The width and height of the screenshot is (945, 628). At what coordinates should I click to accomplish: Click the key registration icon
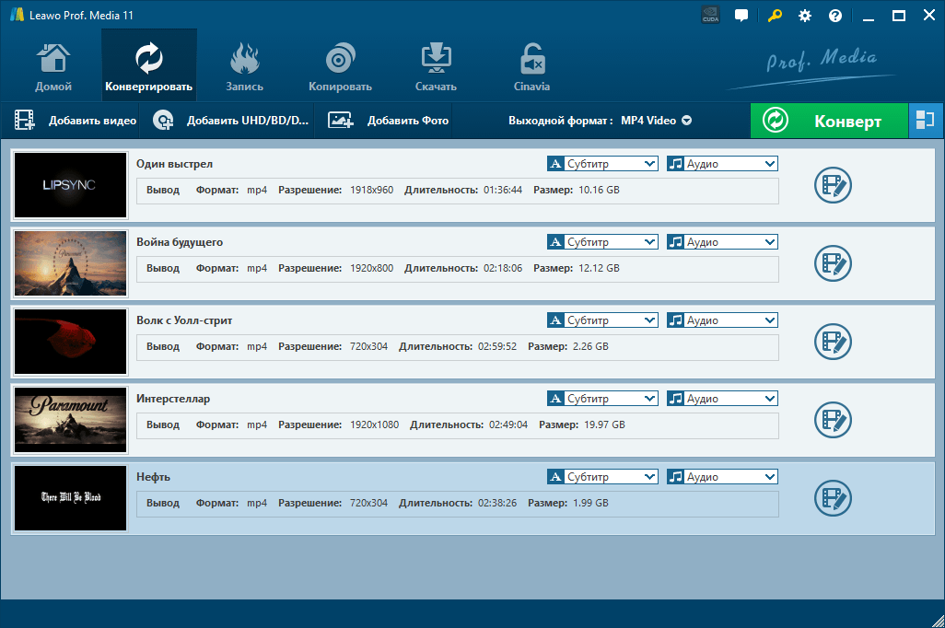click(x=775, y=16)
